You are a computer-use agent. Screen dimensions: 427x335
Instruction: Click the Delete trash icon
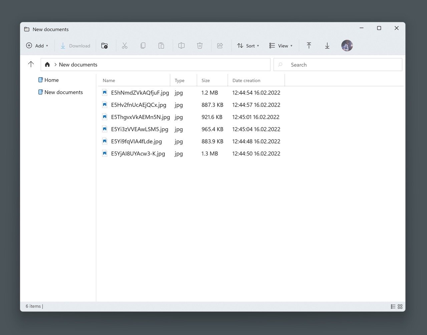pyautogui.click(x=199, y=45)
